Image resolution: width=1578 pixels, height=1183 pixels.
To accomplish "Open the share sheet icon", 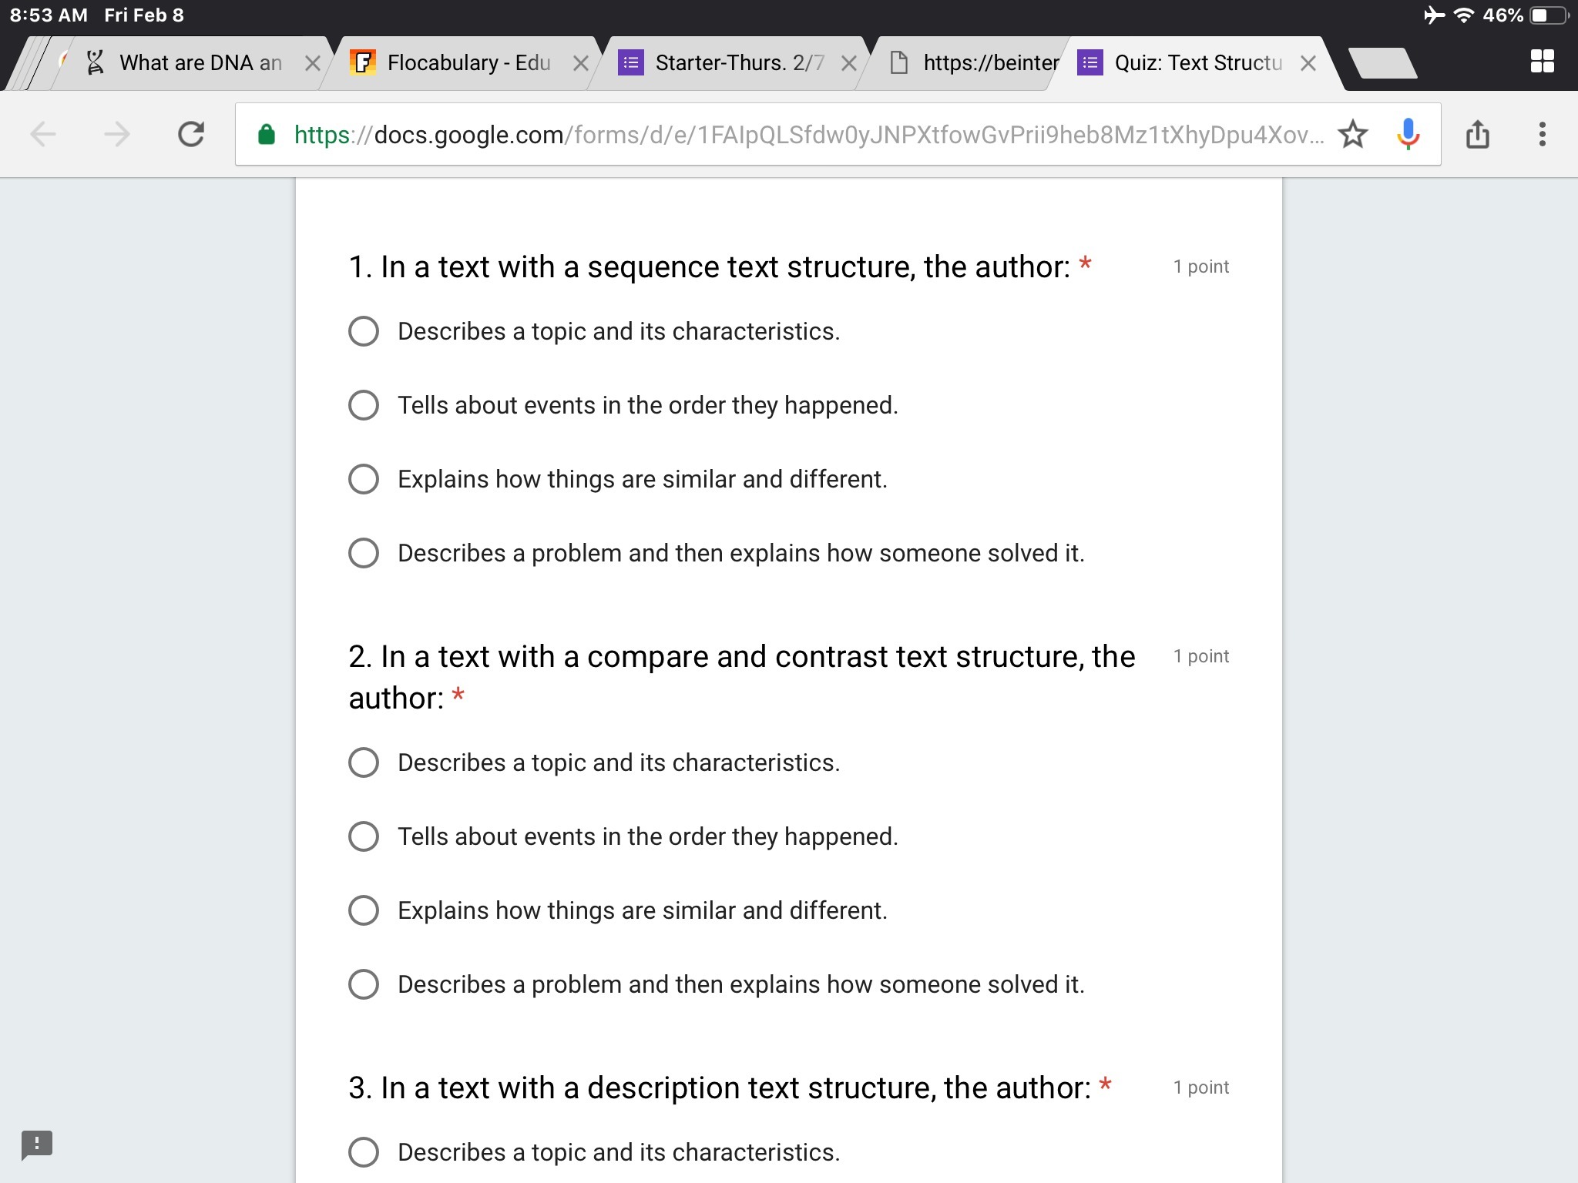I will coord(1477,135).
